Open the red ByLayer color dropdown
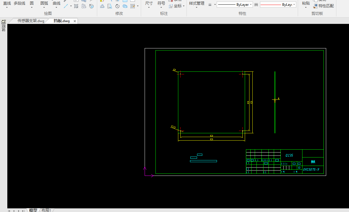Viewport: 349px width, 212px height. click(278, 5)
